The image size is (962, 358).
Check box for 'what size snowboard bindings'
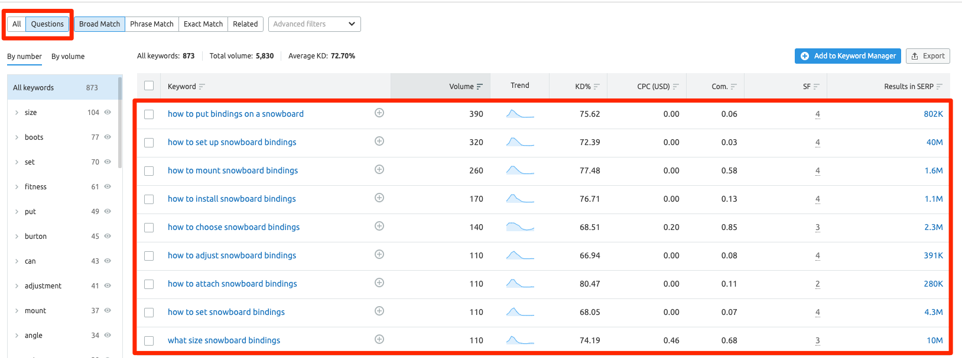(x=149, y=341)
